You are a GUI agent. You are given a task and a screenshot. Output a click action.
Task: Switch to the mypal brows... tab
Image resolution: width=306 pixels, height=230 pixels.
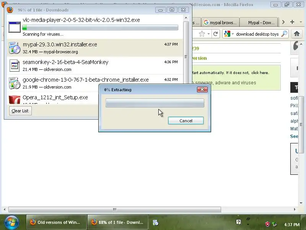pyautogui.click(x=220, y=23)
